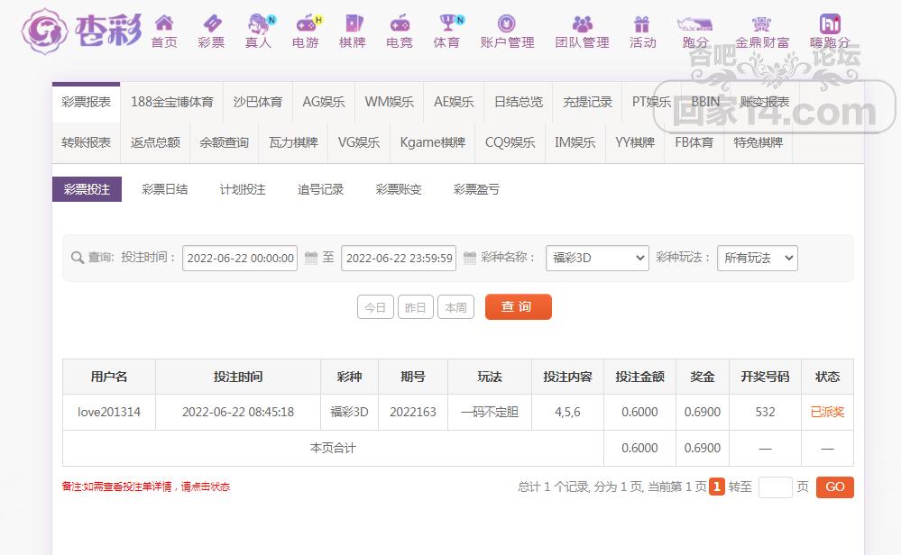
Task: Click the orange GO button
Action: [835, 487]
